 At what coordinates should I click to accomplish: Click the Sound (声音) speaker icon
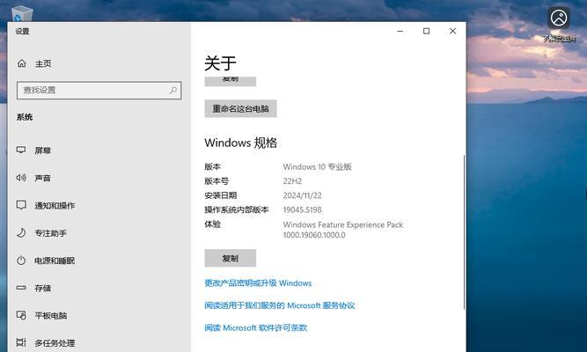[x=21, y=178]
